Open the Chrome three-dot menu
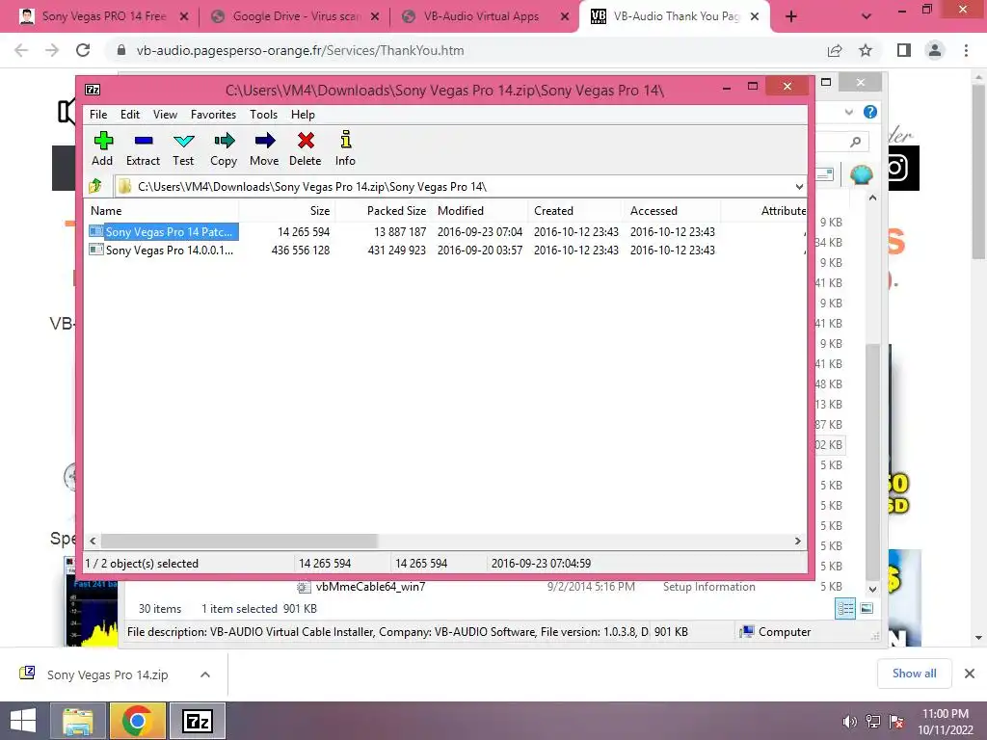Image resolution: width=987 pixels, height=740 pixels. [x=966, y=50]
